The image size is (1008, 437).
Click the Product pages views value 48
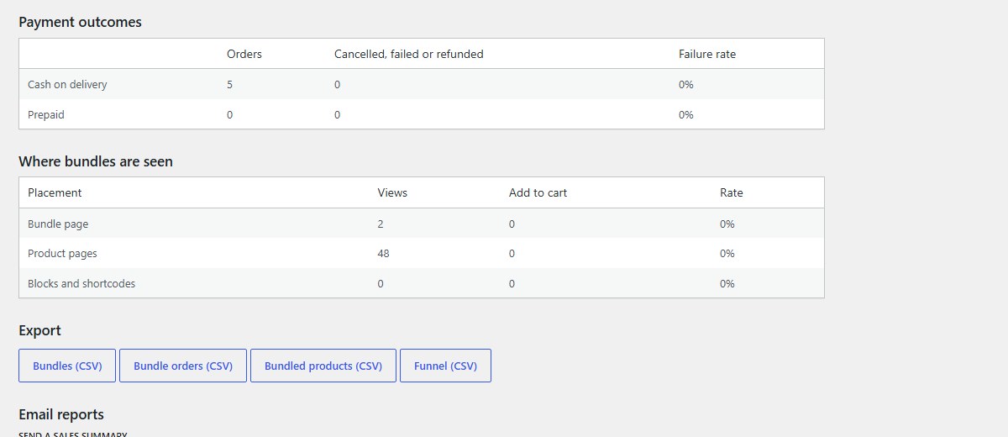coord(384,254)
